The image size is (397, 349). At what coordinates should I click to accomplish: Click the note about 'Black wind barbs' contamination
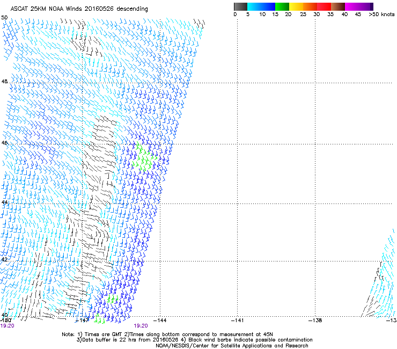click(x=247, y=340)
